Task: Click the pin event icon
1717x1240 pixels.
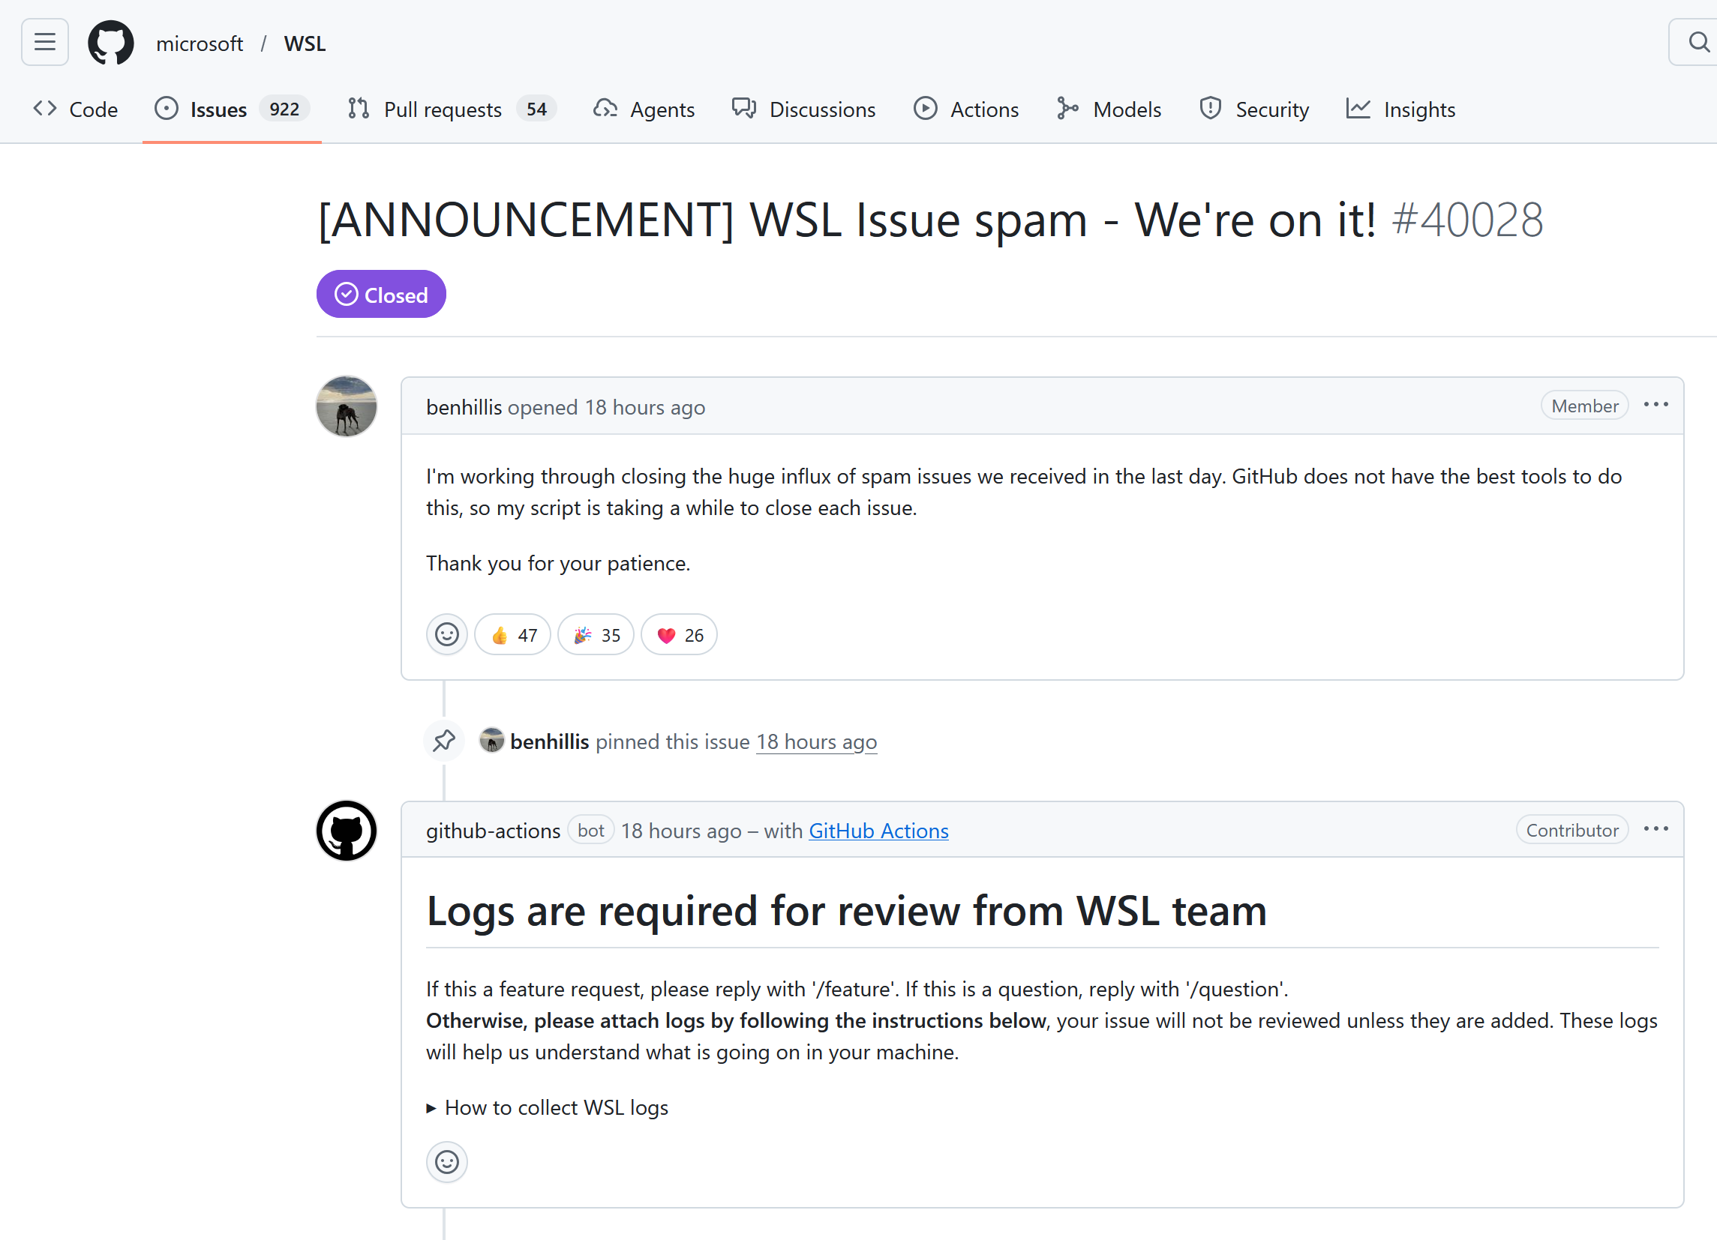Action: pos(443,741)
